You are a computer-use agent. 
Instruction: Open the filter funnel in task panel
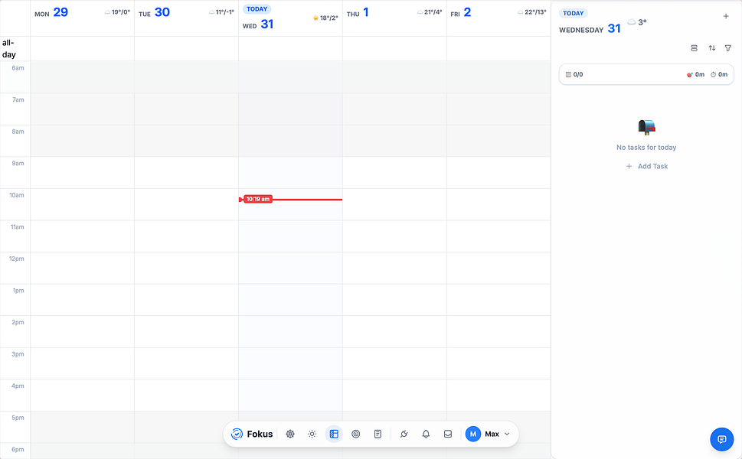click(x=728, y=48)
